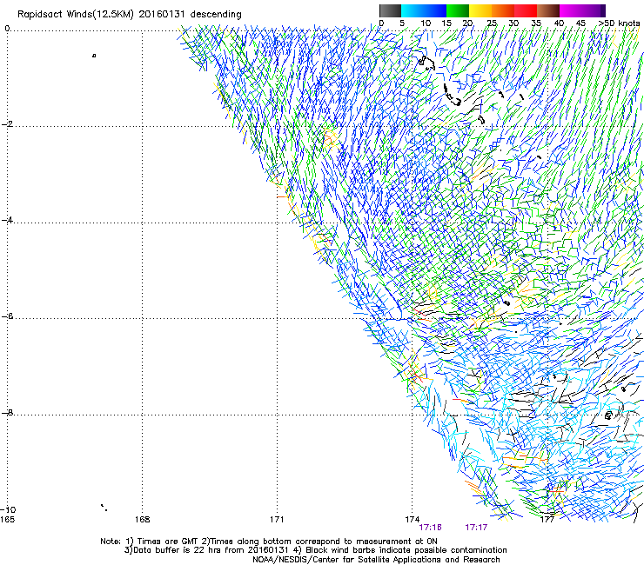Click the NOAA/NESDIS credit line

point(376,560)
